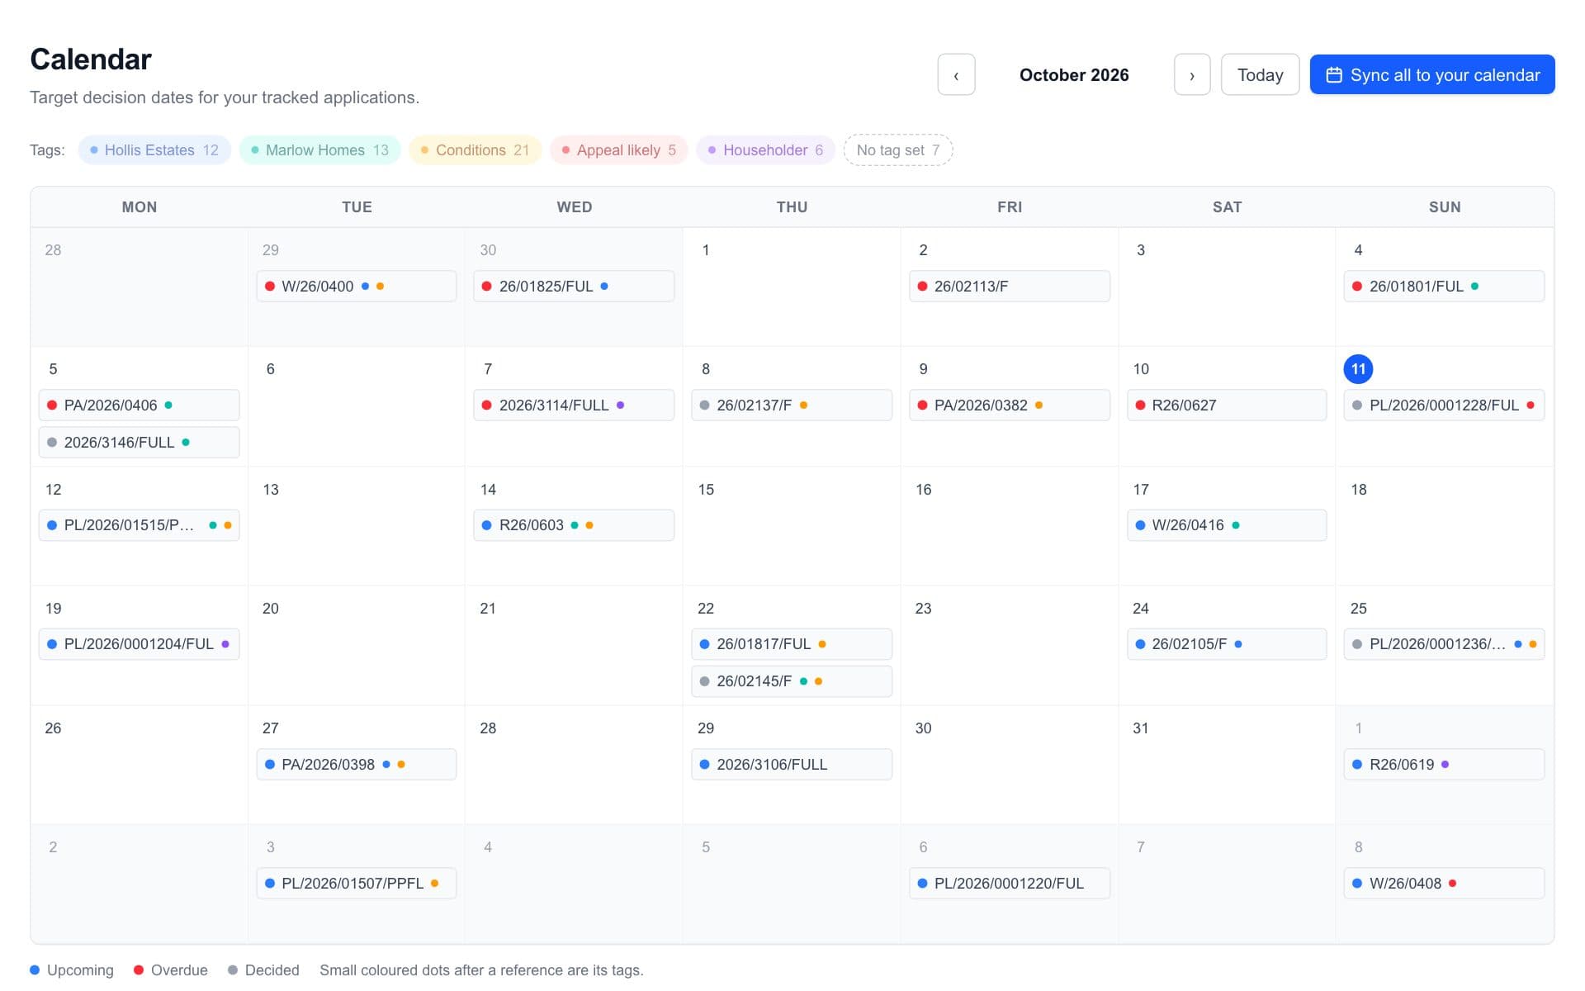Click the Today button
This screenshot has width=1585, height=991.
pos(1260,74)
